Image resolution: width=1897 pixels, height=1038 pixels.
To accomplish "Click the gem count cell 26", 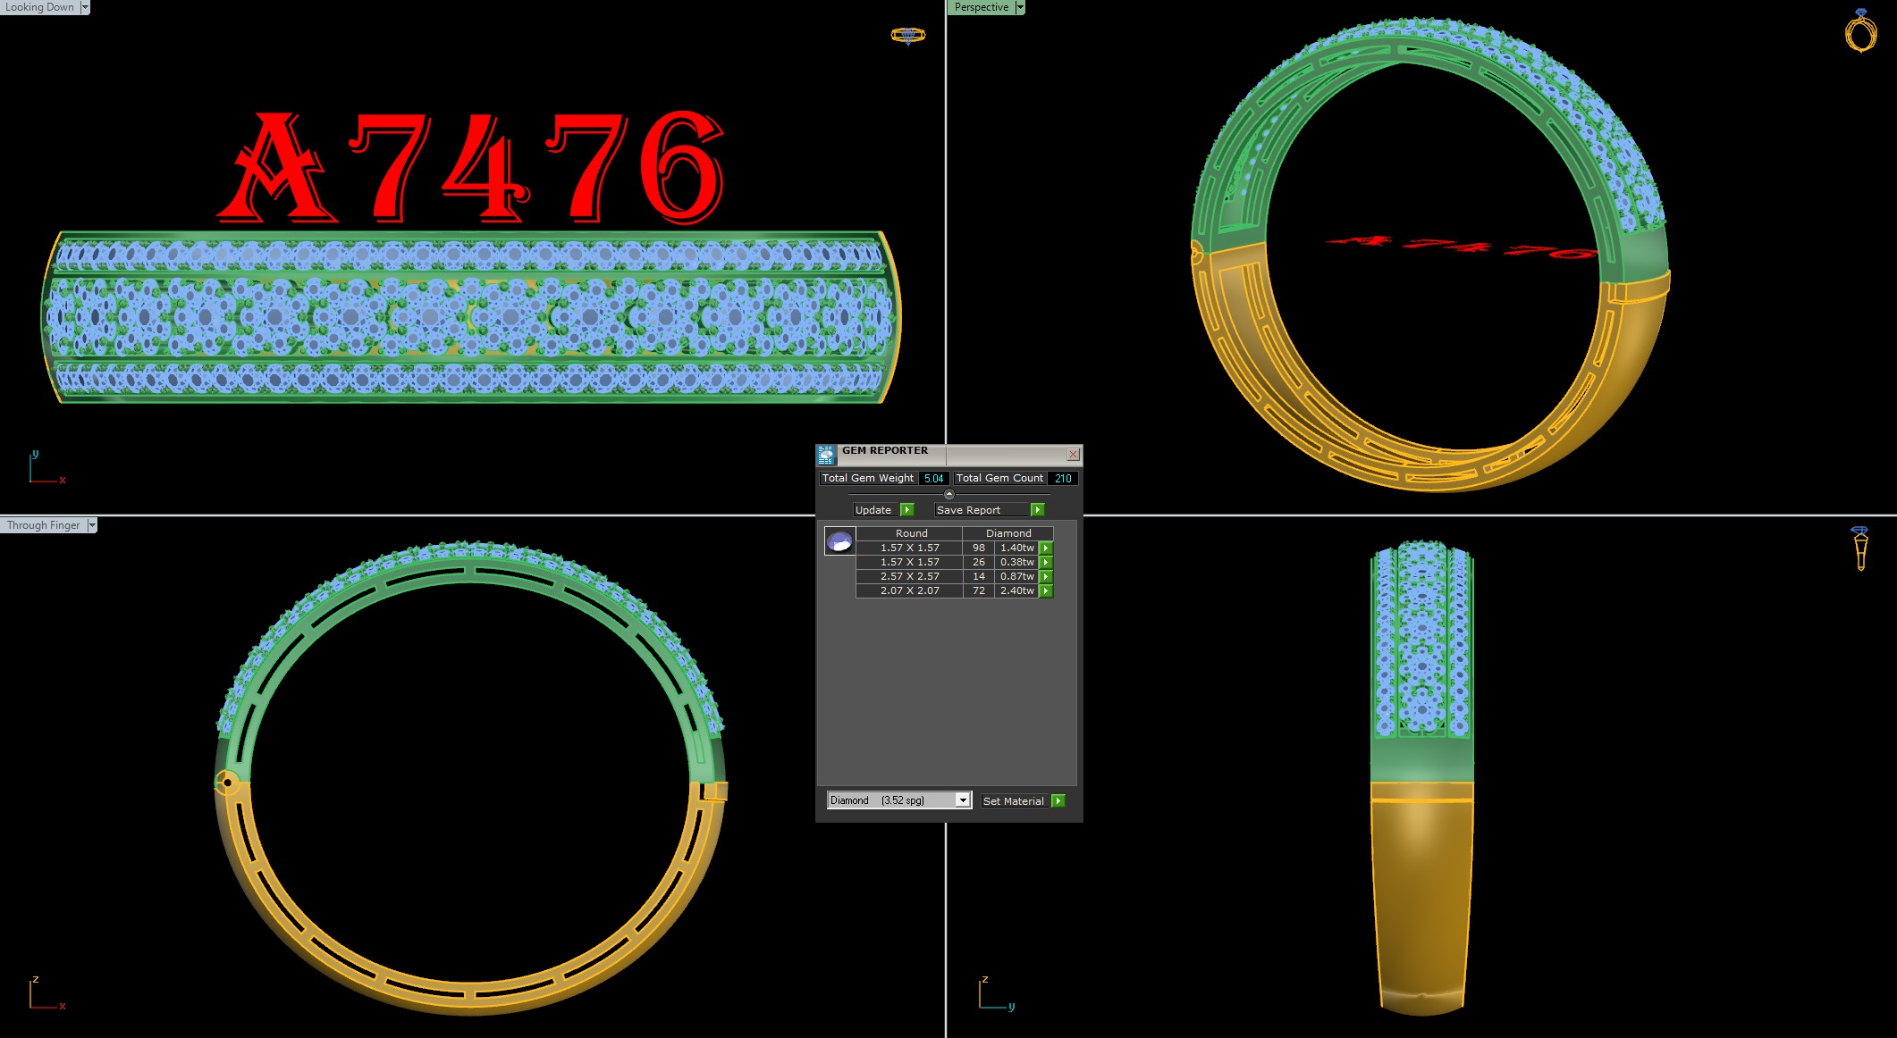I will click(x=979, y=563).
